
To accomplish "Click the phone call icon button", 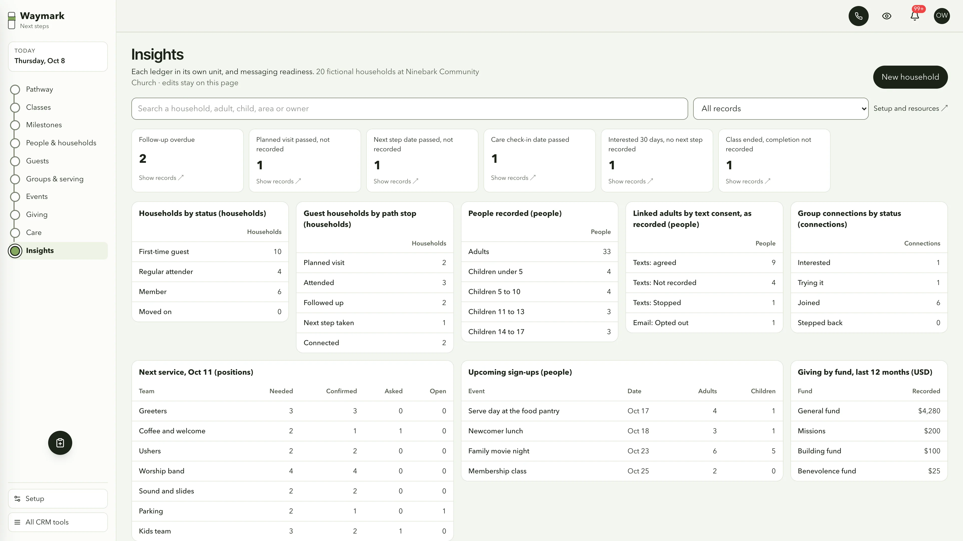I will pyautogui.click(x=858, y=16).
